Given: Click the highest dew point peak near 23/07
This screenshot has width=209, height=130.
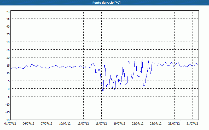Looking at the screenshot, I should click(142, 59).
